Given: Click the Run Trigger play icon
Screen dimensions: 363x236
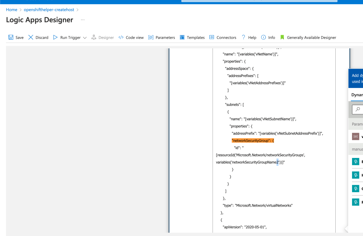Looking at the screenshot, I should (55, 37).
